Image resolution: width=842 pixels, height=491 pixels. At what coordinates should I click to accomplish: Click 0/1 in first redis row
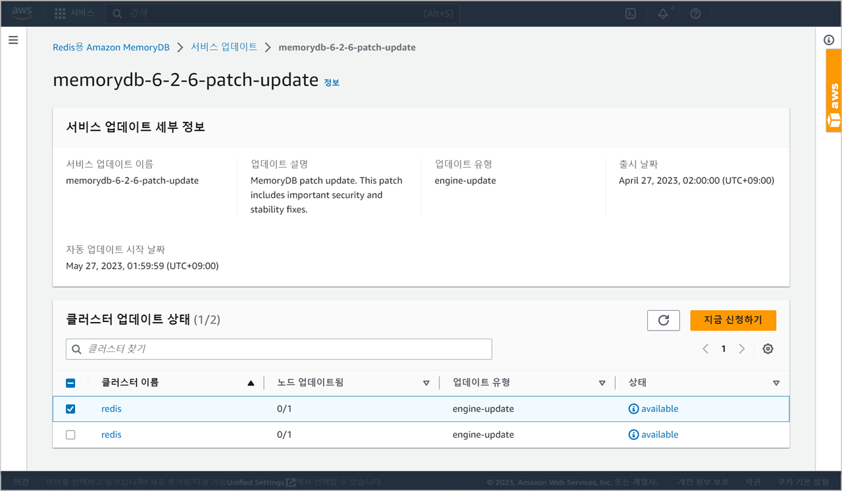[x=284, y=409]
